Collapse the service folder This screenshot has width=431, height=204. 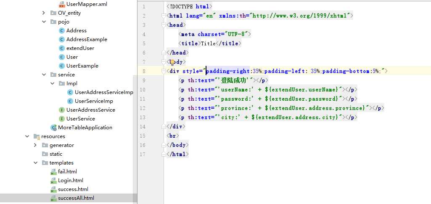44,74
